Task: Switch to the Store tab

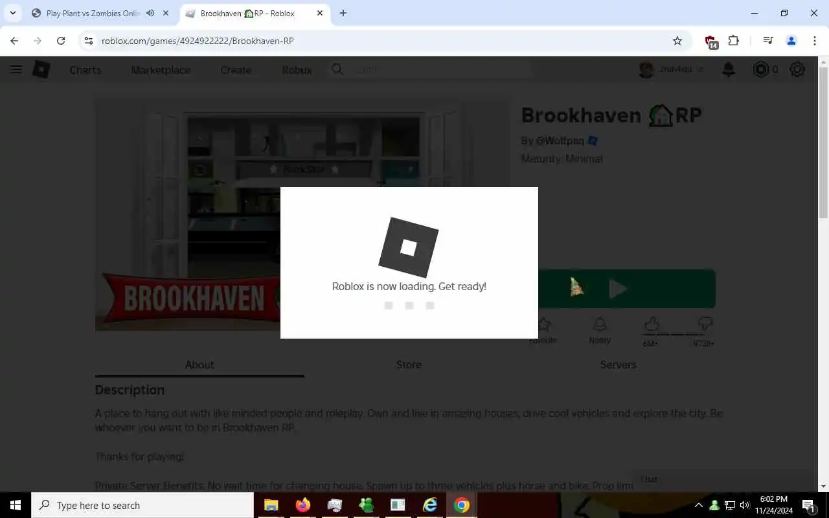Action: [x=409, y=365]
